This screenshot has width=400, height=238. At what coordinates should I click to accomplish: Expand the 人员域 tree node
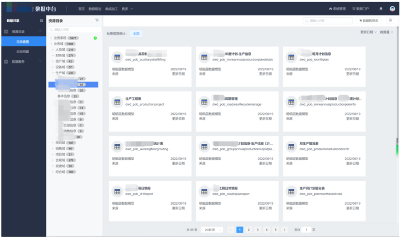(52, 50)
